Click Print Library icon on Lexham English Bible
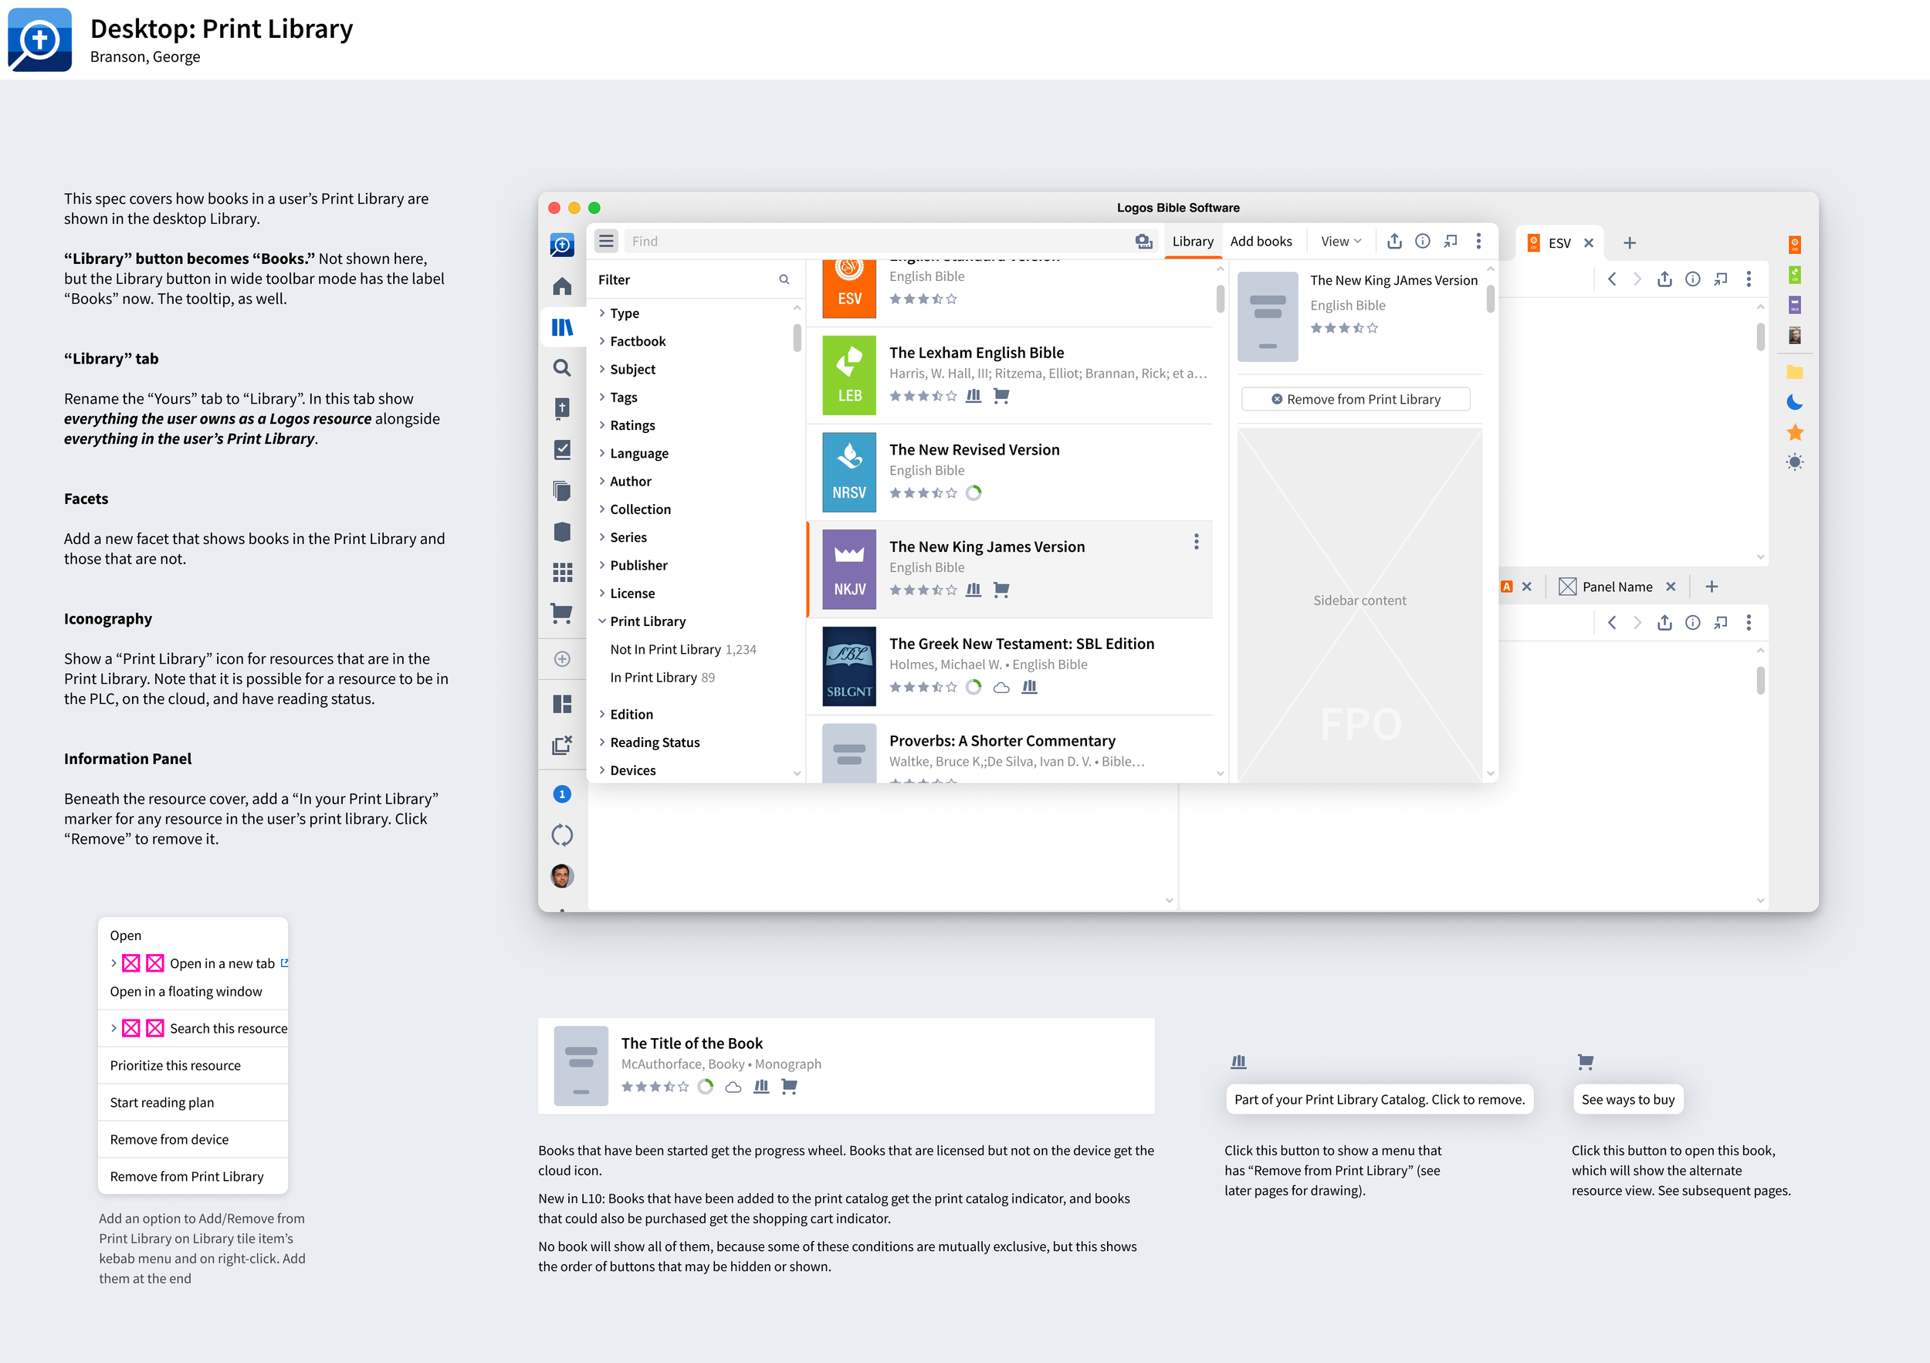 coord(973,396)
